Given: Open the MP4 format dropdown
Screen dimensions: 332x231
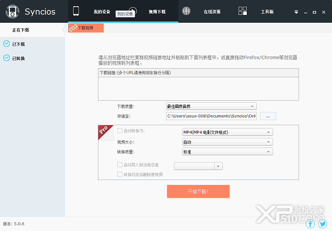Looking at the screenshot, I should (227, 132).
